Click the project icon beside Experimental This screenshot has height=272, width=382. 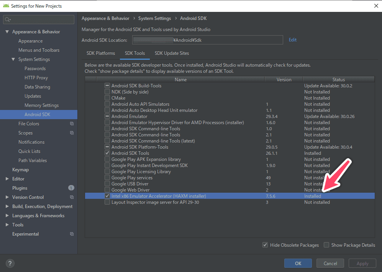coord(72,234)
